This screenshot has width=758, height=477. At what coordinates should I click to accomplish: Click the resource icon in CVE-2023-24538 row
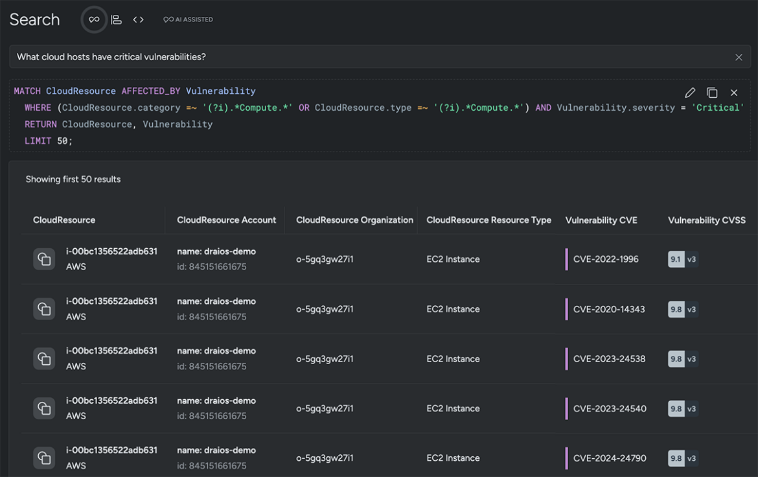click(44, 358)
